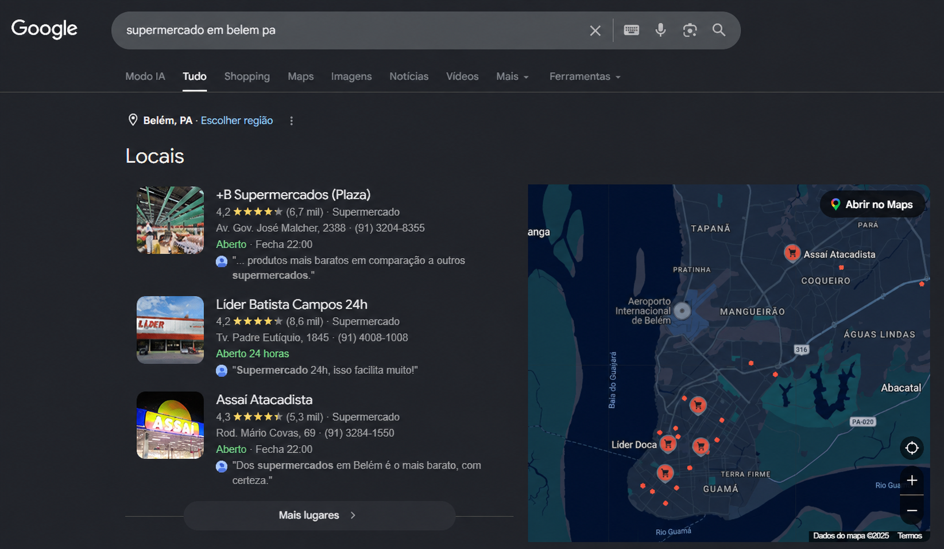Click the Abrir no Maps button
Viewport: 944px width, 549px height.
click(872, 204)
